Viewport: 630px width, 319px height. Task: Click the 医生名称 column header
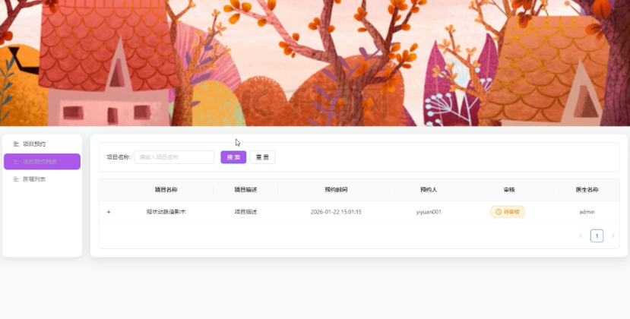[x=587, y=190]
